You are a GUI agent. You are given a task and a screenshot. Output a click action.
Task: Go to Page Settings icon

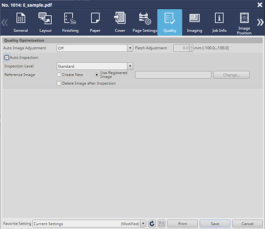point(145,18)
